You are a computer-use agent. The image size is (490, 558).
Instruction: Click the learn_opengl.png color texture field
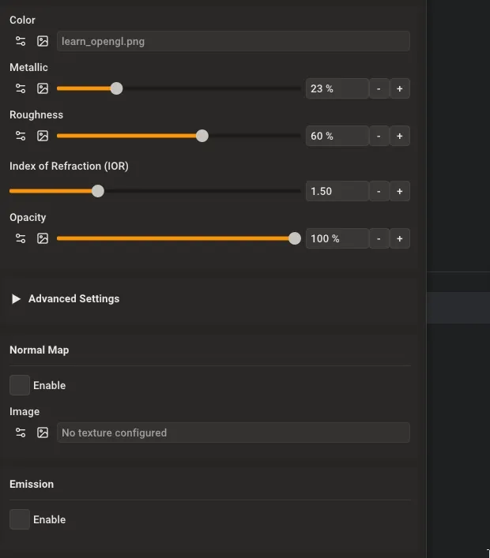pos(233,41)
